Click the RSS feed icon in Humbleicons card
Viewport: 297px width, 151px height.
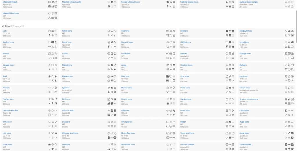coord(233,99)
